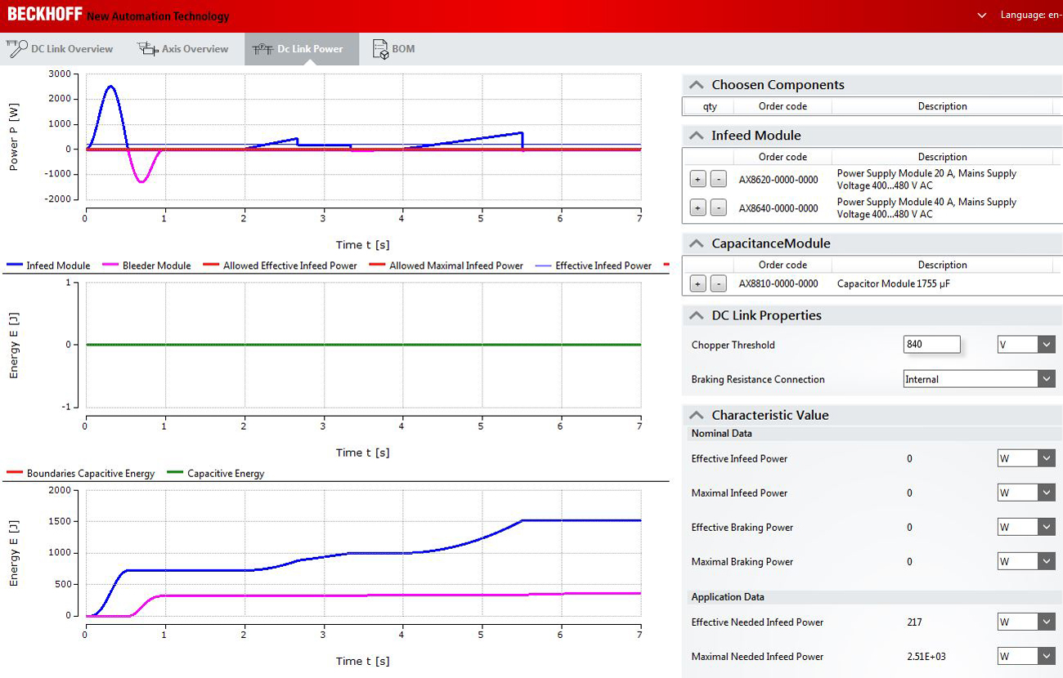Click the Capacitive Energy green legend swatch

pos(175,473)
